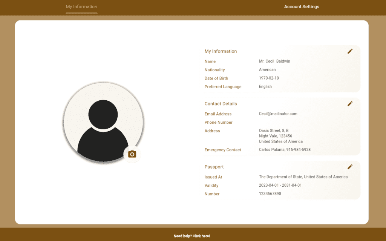
Task: Select the name Mr. Cecil Baldwin
Action: click(x=274, y=61)
